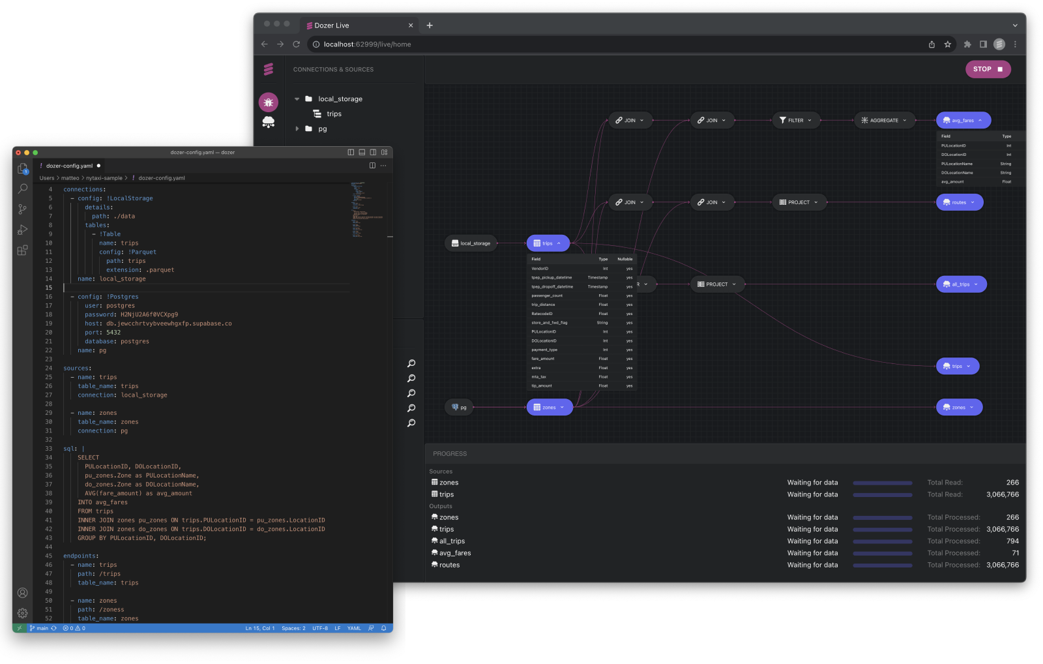This screenshot has height=664, width=1043.
Task: Toggle the Secondary Side Bar in VS Code
Action: click(373, 153)
